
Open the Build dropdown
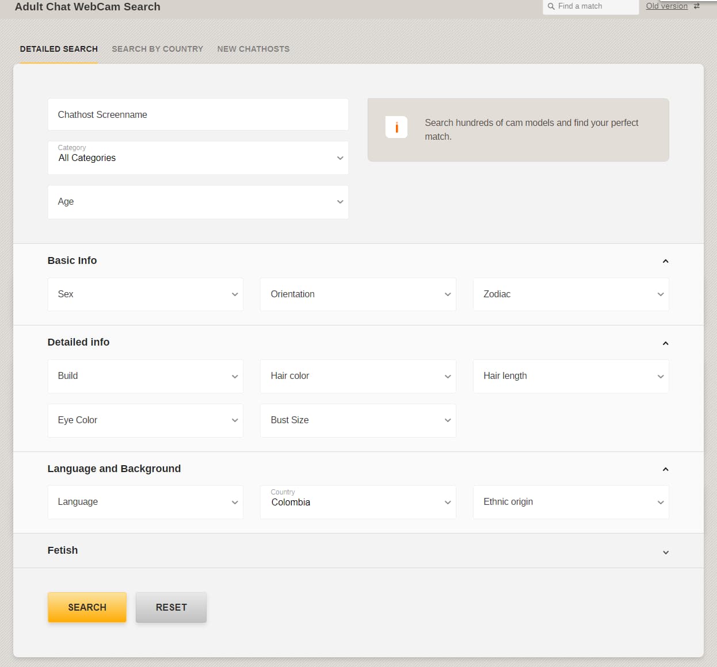pos(146,376)
